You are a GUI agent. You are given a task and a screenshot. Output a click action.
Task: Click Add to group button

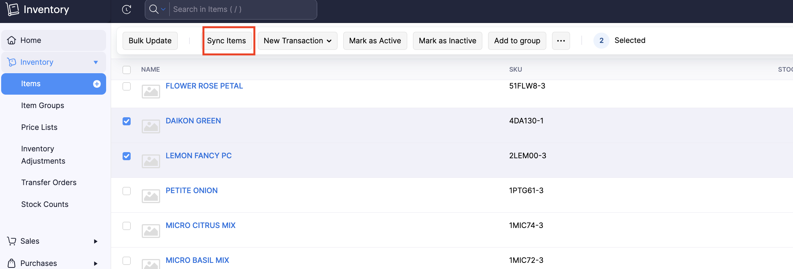[x=517, y=41]
